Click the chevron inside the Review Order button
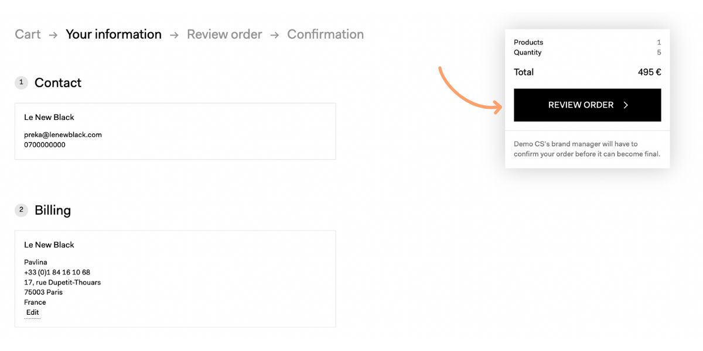This screenshot has height=351, width=703. pyautogui.click(x=626, y=105)
